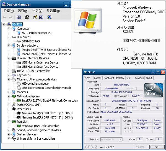Click the Keyboards category icon
Viewport: 166px width, 151px height.
pyautogui.click(x=14, y=75)
